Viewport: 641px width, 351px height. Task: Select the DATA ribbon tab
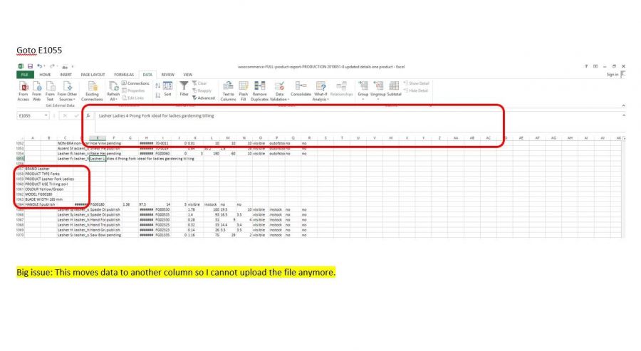(147, 75)
